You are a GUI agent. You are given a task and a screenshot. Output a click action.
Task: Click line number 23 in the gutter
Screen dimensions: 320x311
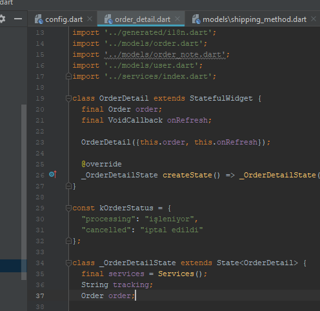40,143
